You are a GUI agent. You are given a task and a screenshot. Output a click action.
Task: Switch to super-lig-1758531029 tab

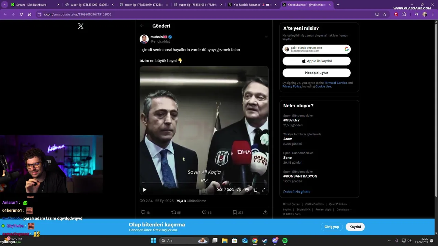click(143, 5)
